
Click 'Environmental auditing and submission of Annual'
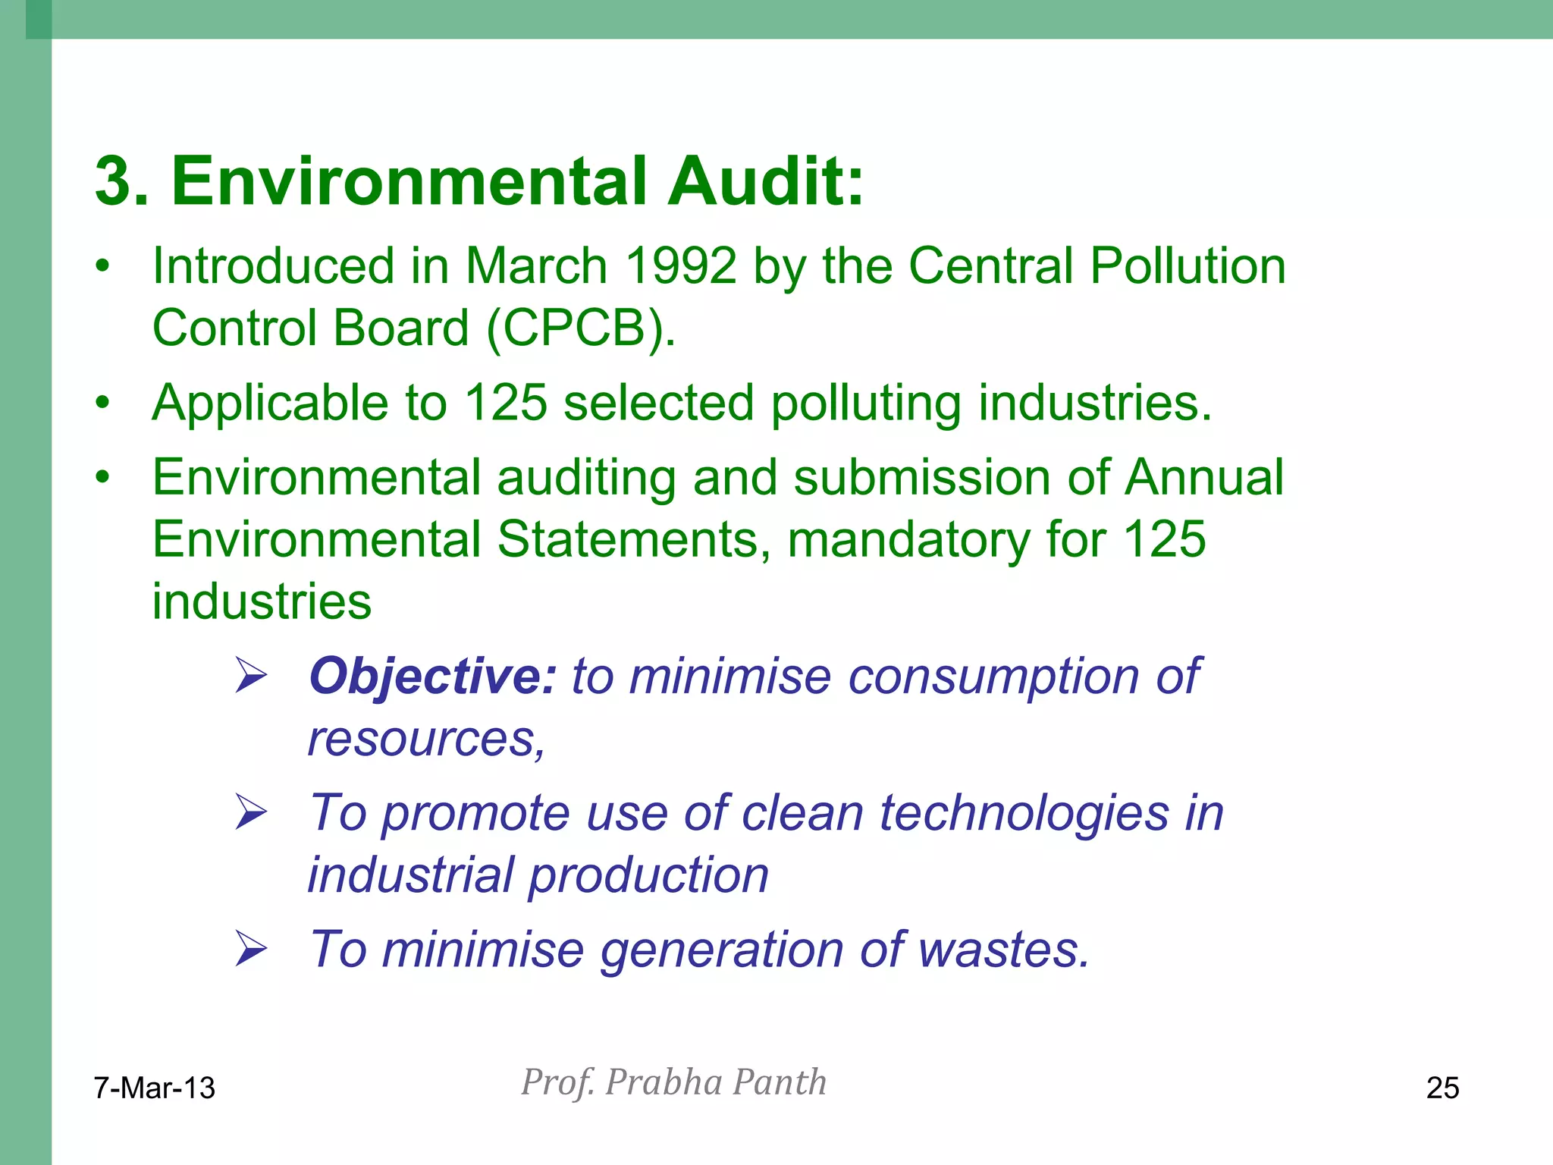(x=717, y=478)
